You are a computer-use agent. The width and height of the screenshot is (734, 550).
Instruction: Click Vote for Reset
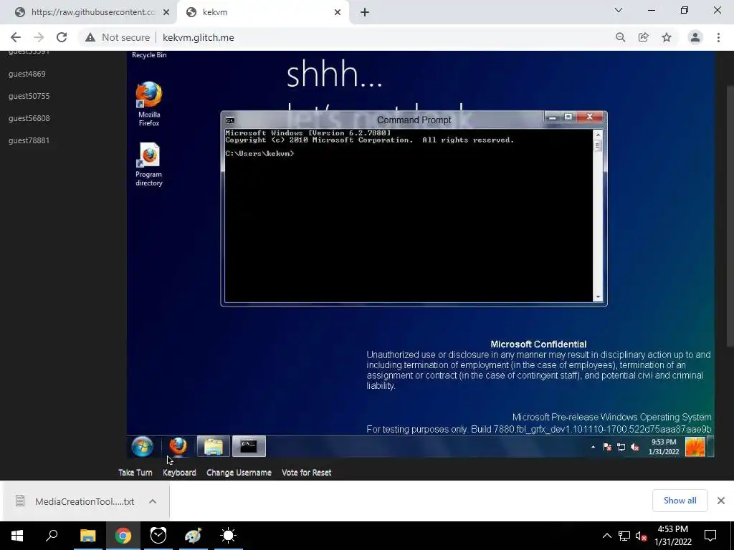(307, 473)
